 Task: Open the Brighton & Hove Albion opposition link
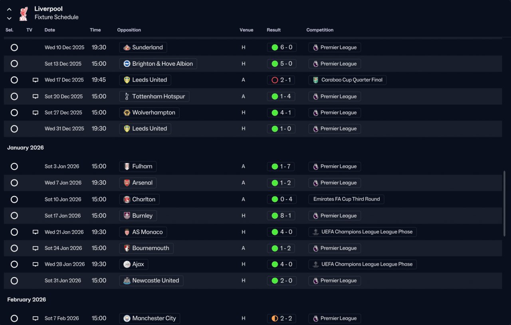coord(162,64)
